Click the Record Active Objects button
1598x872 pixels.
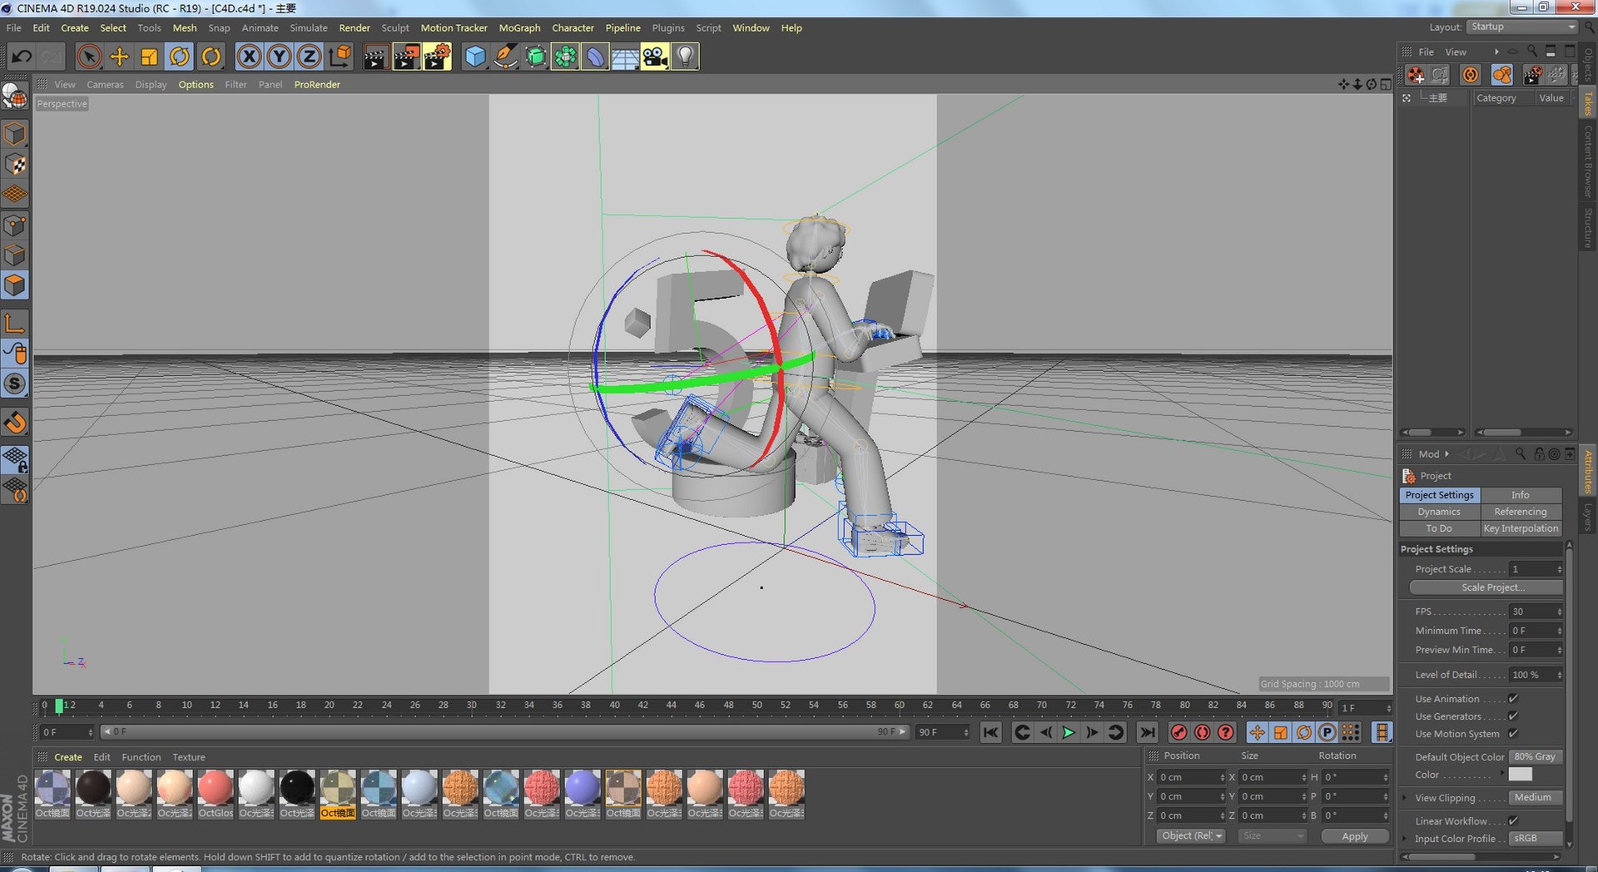point(1179,732)
